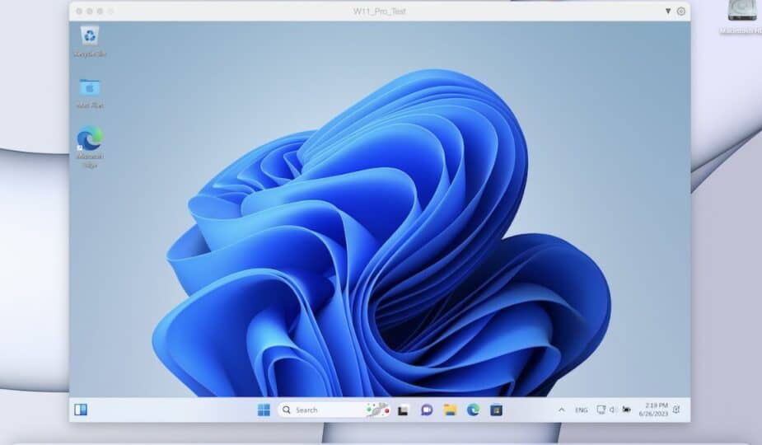Image resolution: width=762 pixels, height=445 pixels.
Task: Launch Microsoft Edge from the taskbar
Action: [474, 410]
